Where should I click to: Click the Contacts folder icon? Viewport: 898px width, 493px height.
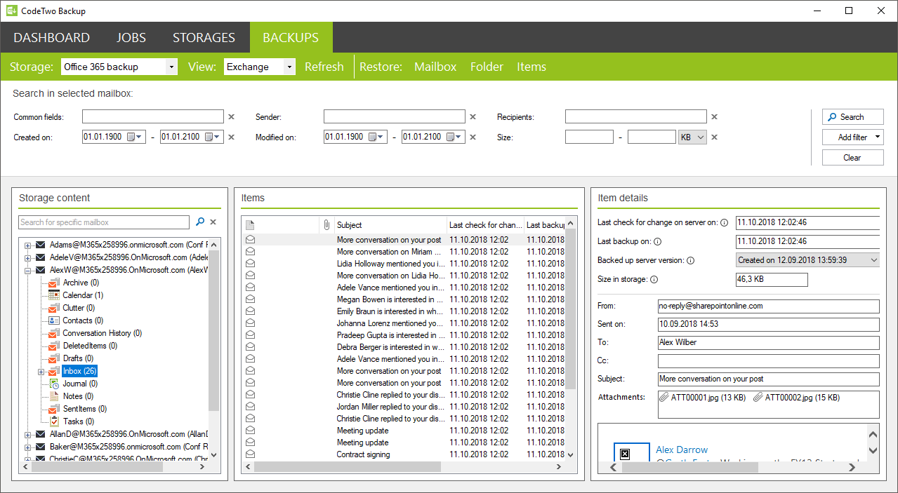tap(53, 320)
